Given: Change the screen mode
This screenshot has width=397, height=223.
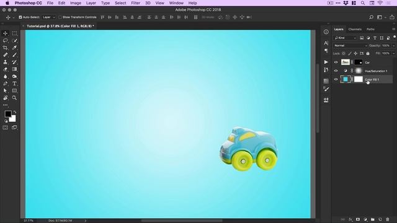Looking at the screenshot, I should [x=14, y=128].
